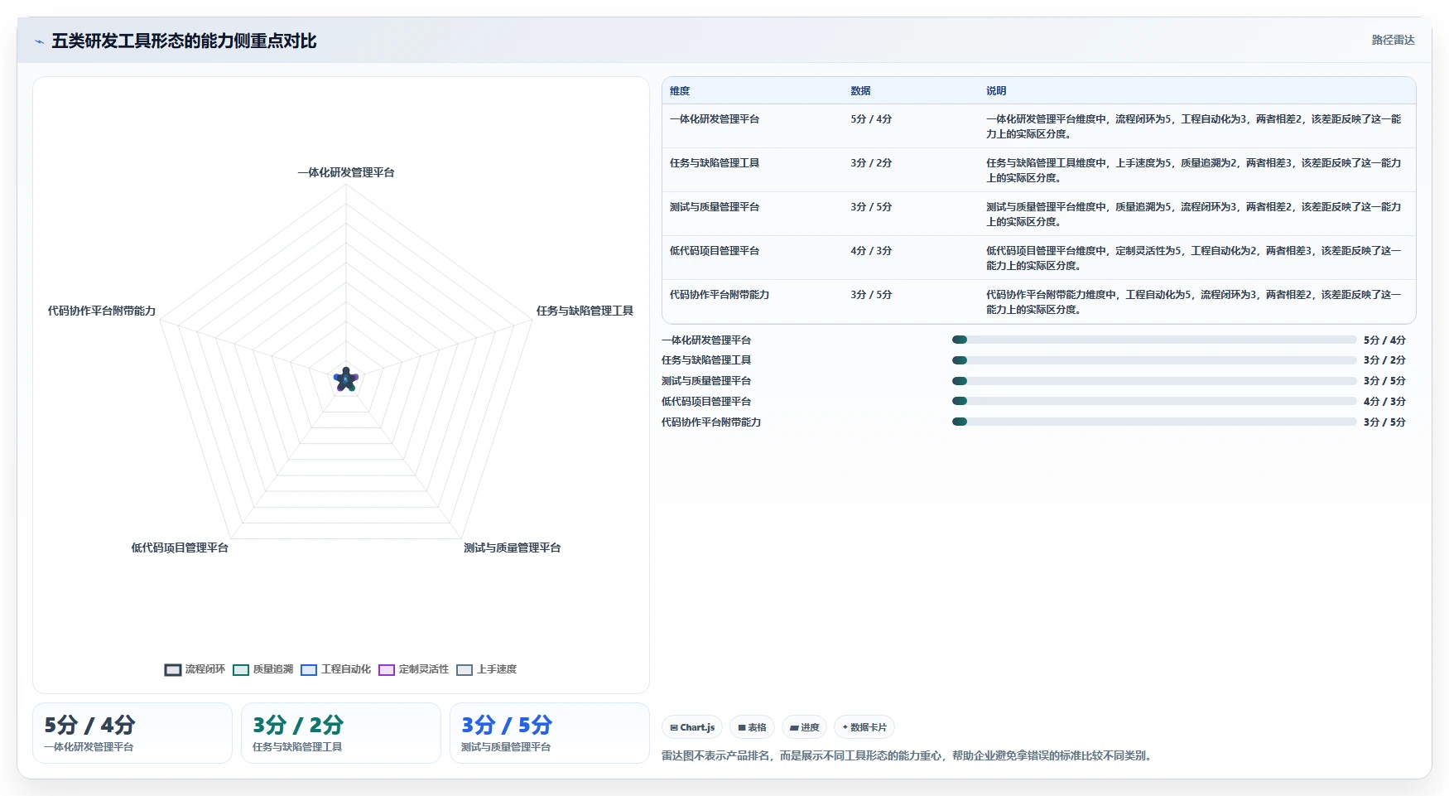Click 测试与质量管理平台 progress bar
This screenshot has height=796, width=1449.
[1154, 381]
